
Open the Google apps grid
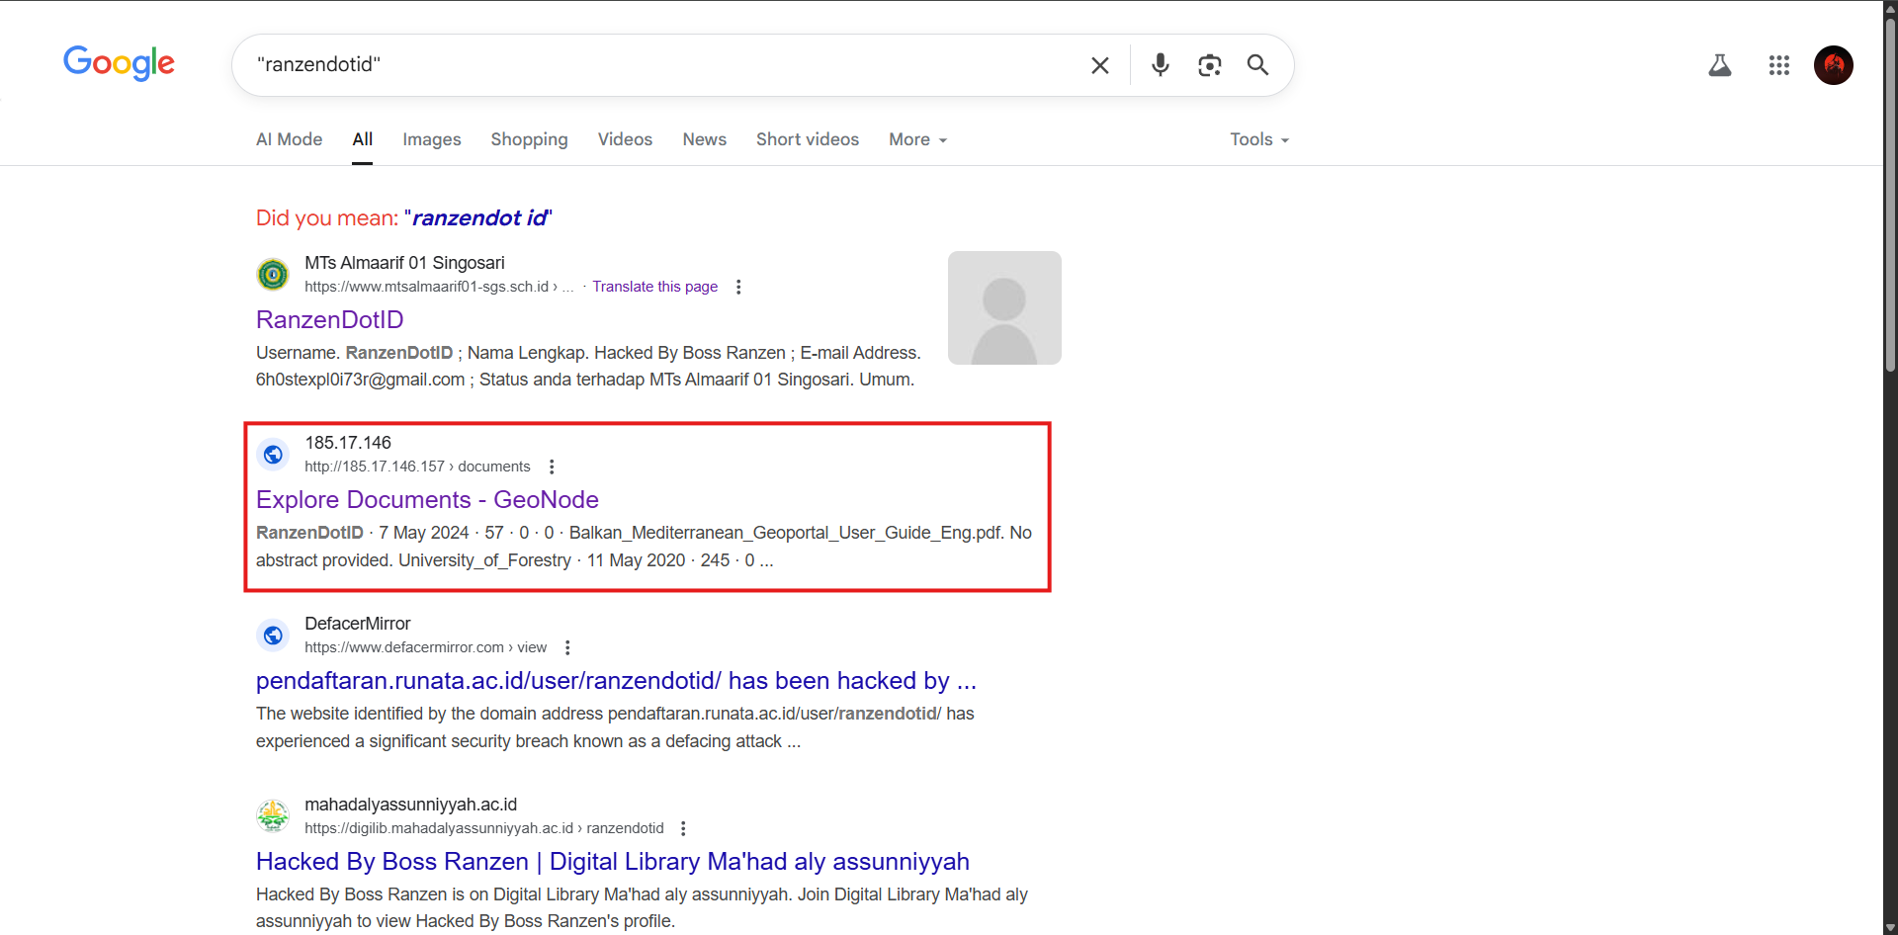coord(1779,65)
